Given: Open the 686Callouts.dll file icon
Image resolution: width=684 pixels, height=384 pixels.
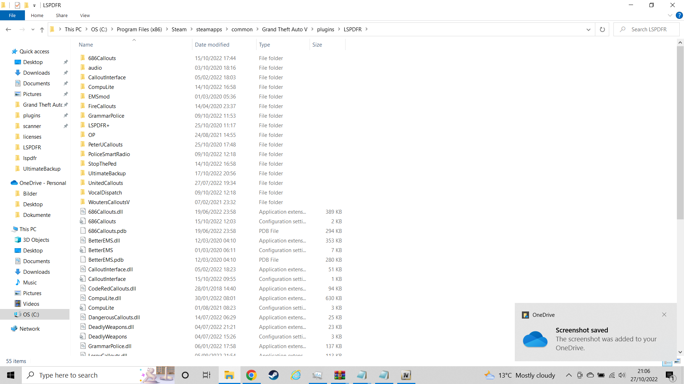Looking at the screenshot, I should [83, 212].
